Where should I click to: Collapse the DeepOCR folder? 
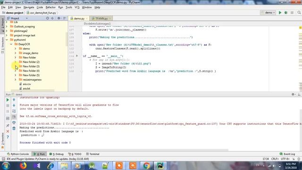(x=11, y=44)
